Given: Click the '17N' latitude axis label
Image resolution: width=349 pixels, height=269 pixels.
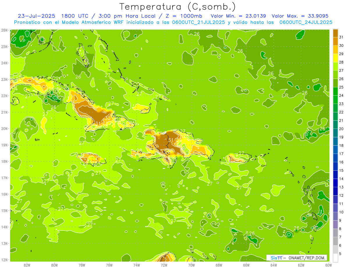Looking at the screenshot, I should tap(4, 178).
